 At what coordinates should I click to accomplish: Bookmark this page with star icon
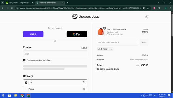[148, 8]
